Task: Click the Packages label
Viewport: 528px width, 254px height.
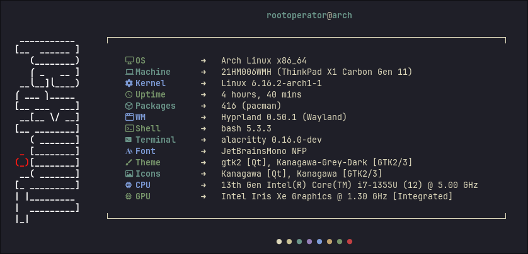Action: 156,106
